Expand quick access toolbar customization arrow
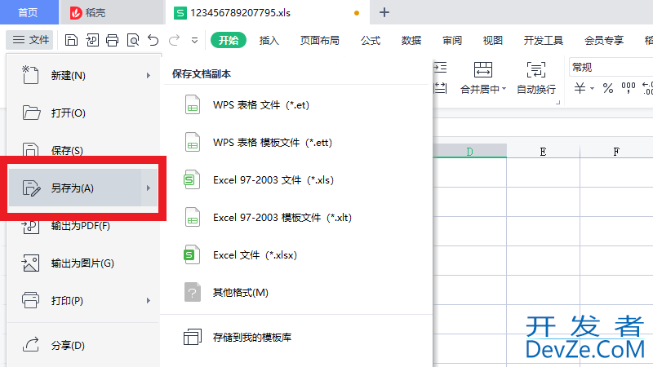The height and width of the screenshot is (367, 653). pyautogui.click(x=194, y=40)
